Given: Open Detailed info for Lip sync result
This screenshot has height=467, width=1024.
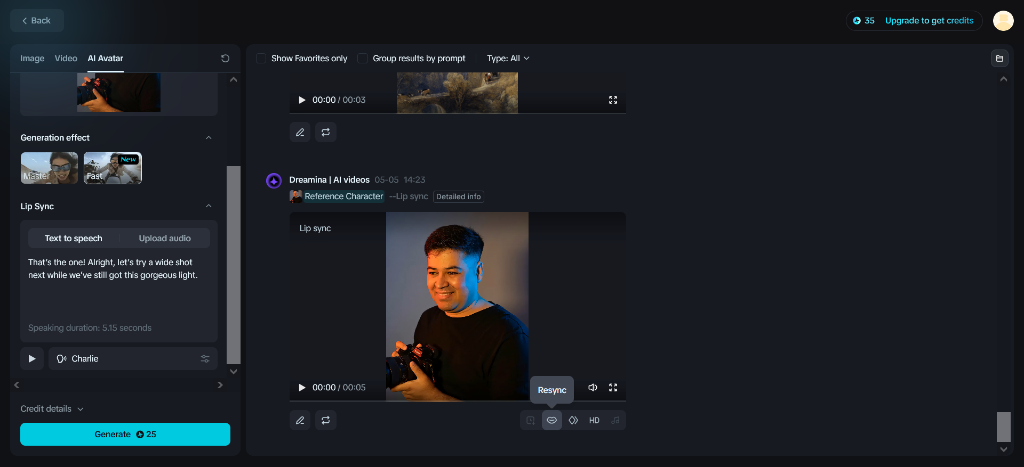Looking at the screenshot, I should (x=459, y=196).
